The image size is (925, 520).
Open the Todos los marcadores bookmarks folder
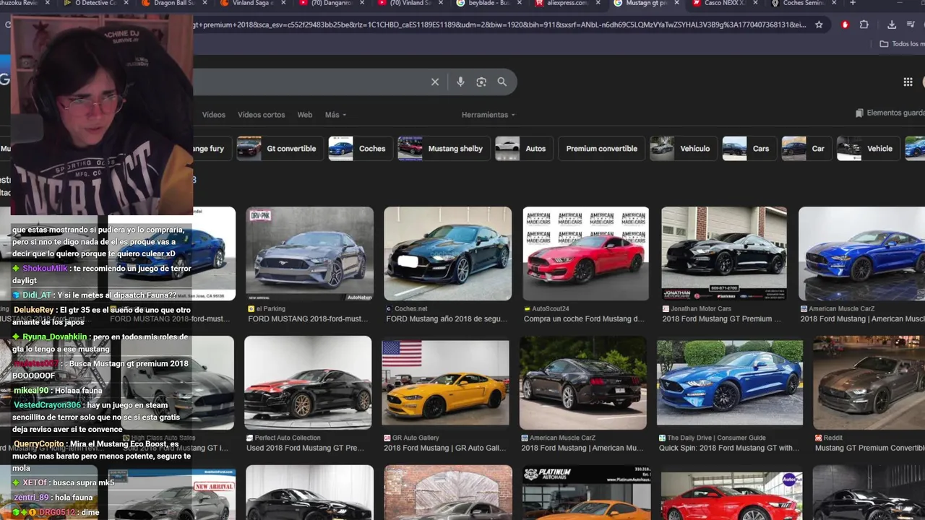tap(902, 44)
